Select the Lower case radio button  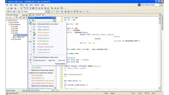click(57, 60)
